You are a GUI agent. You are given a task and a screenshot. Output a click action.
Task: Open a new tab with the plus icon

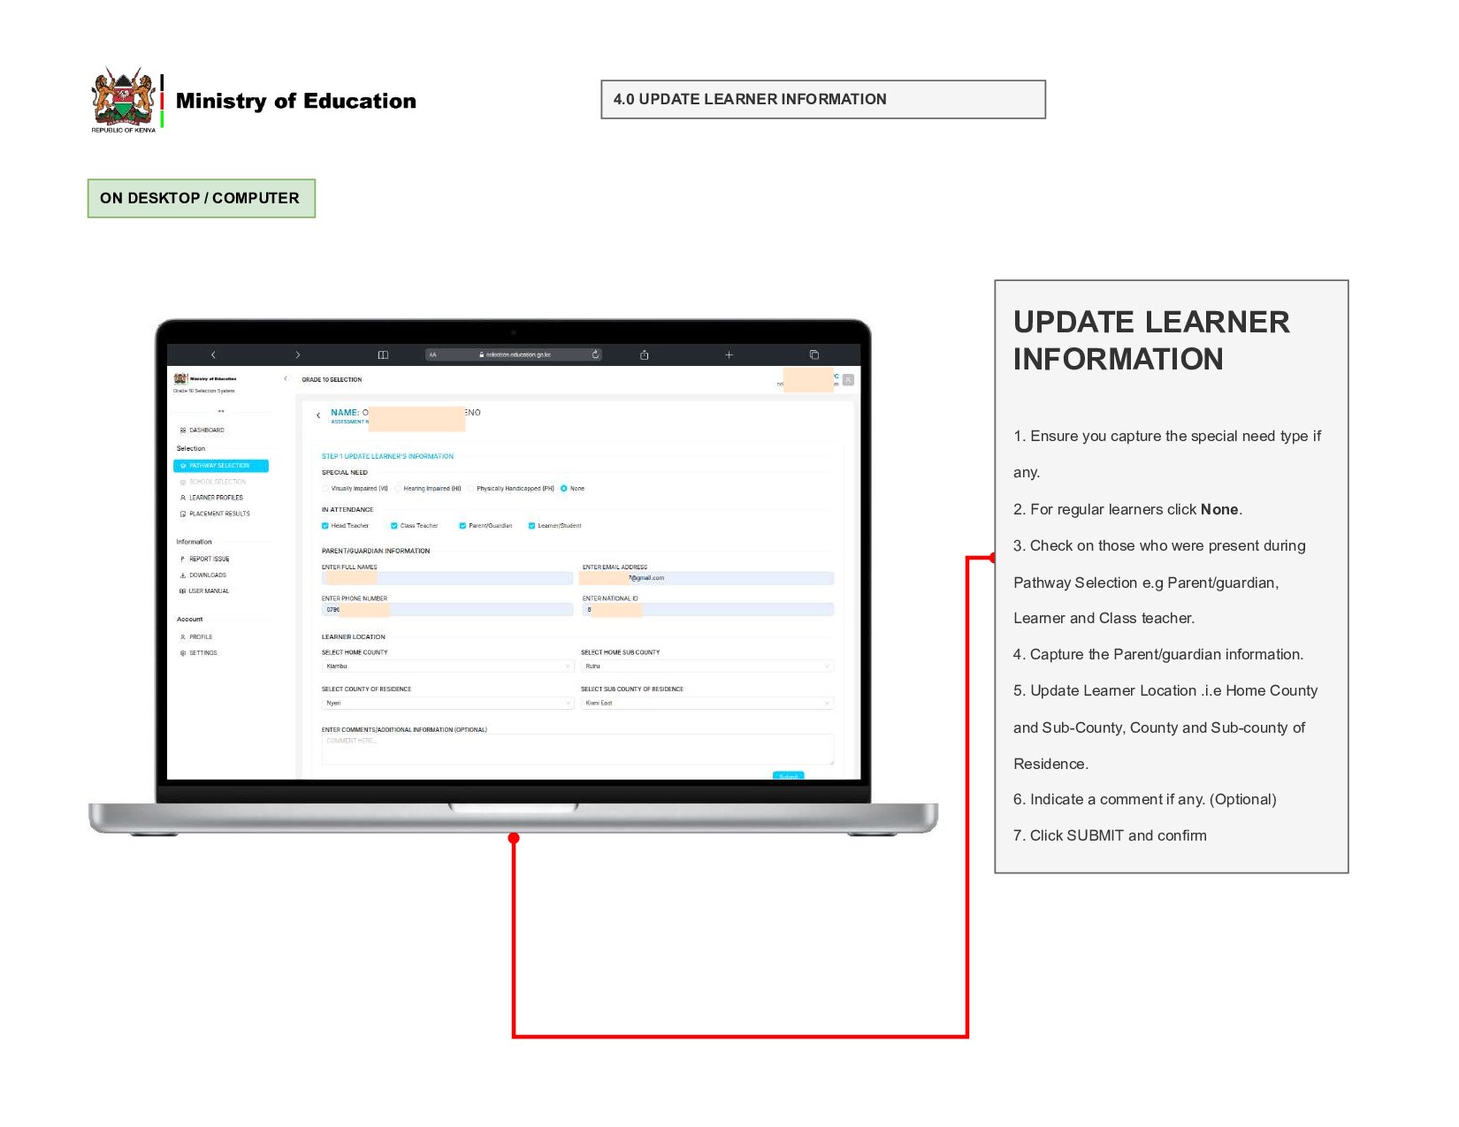point(729,354)
